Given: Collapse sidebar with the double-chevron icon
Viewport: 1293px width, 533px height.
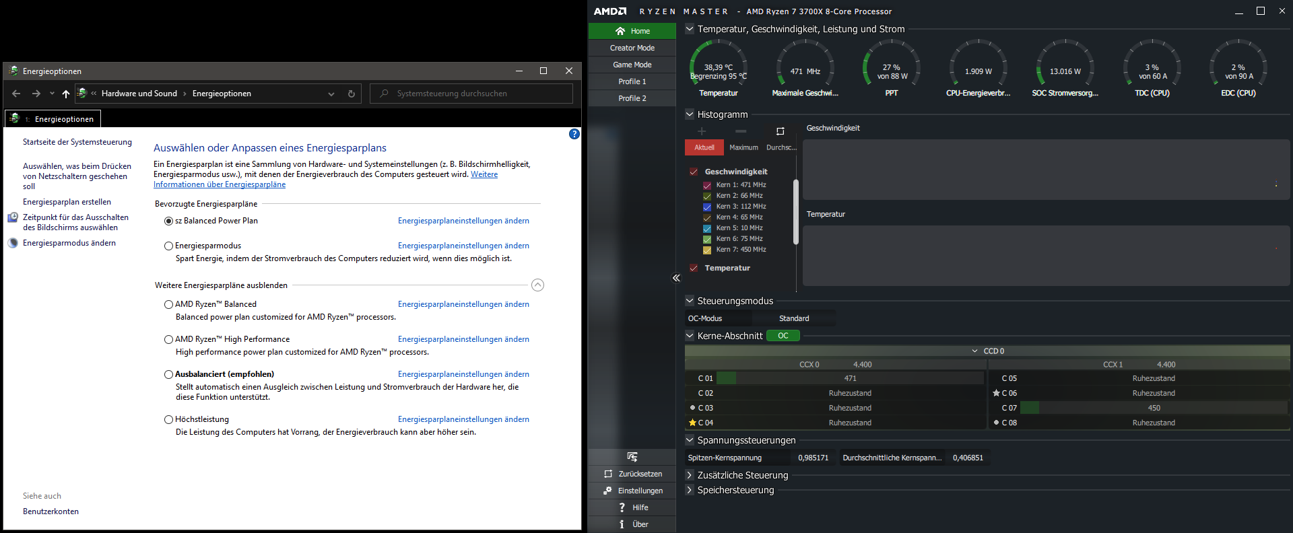Looking at the screenshot, I should coord(676,278).
